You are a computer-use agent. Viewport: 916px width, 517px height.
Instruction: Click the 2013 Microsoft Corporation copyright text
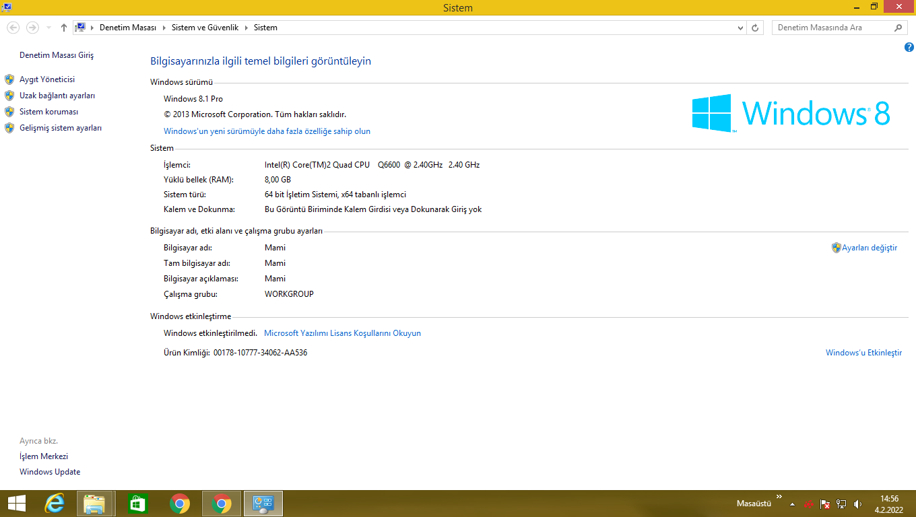[255, 114]
